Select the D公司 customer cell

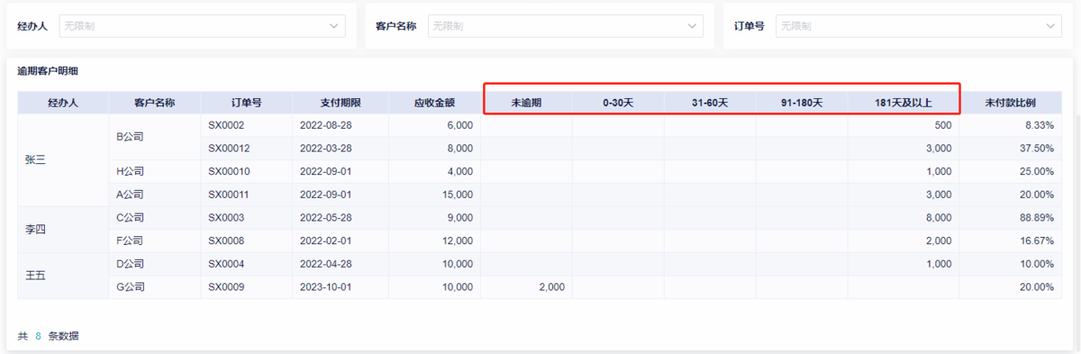(154, 264)
